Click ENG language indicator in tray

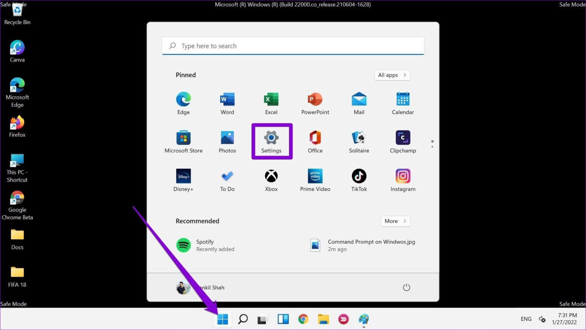pos(526,319)
